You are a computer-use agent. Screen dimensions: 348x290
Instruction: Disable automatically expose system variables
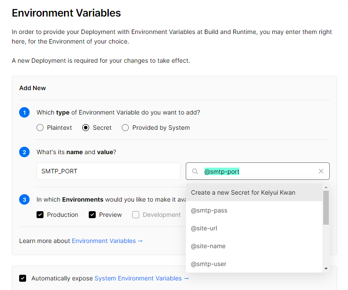[23, 278]
